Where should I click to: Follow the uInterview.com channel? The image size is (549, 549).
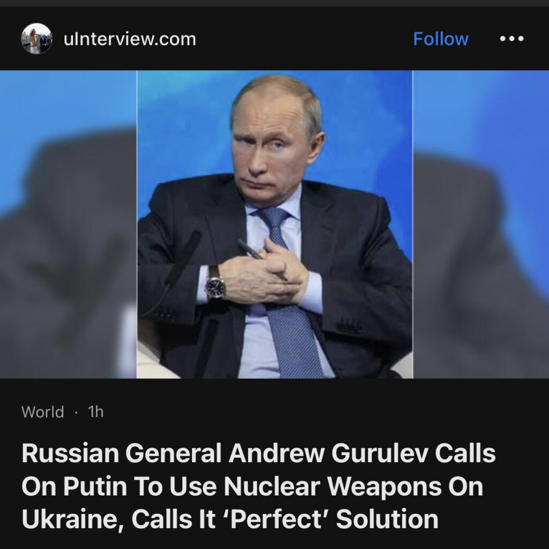pyautogui.click(x=441, y=39)
